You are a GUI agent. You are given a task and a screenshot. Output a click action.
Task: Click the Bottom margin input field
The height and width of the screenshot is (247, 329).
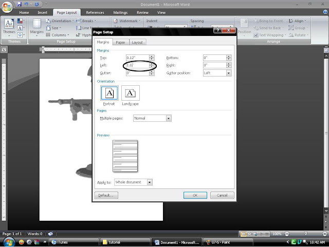coord(215,58)
